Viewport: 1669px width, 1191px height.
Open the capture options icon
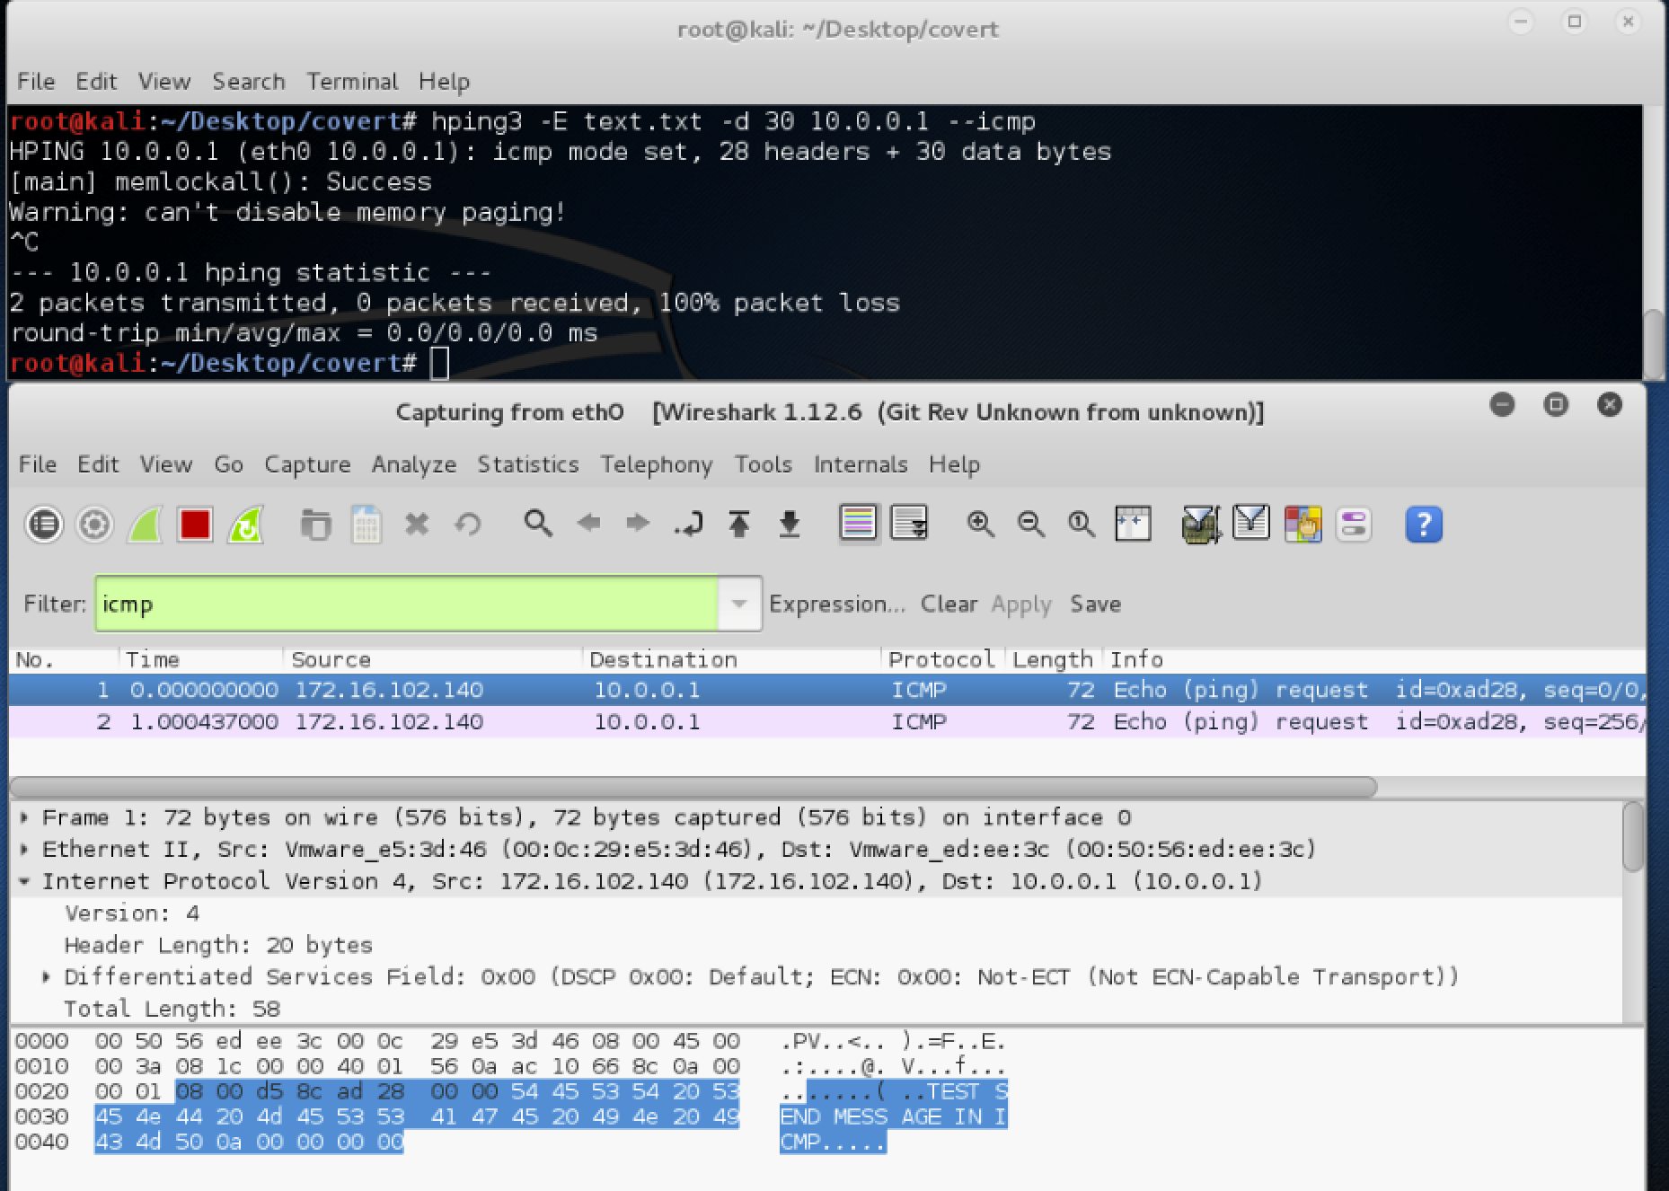tap(94, 525)
